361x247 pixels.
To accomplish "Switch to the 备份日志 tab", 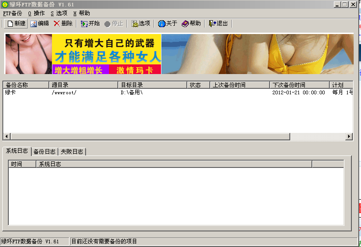I will click(45, 152).
